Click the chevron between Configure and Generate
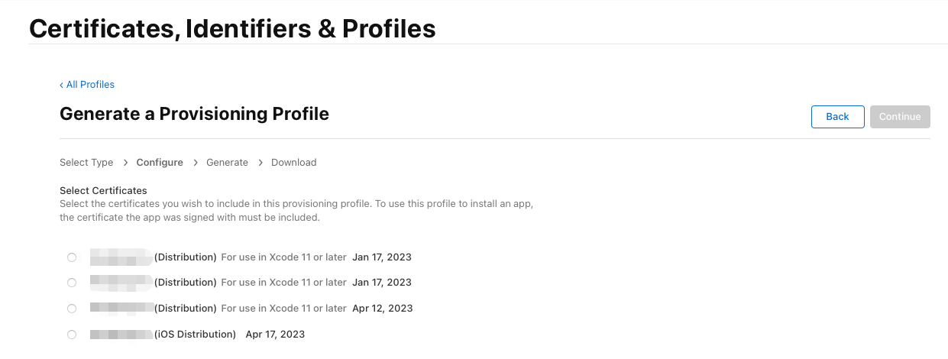Image resolution: width=948 pixels, height=359 pixels. (195, 163)
